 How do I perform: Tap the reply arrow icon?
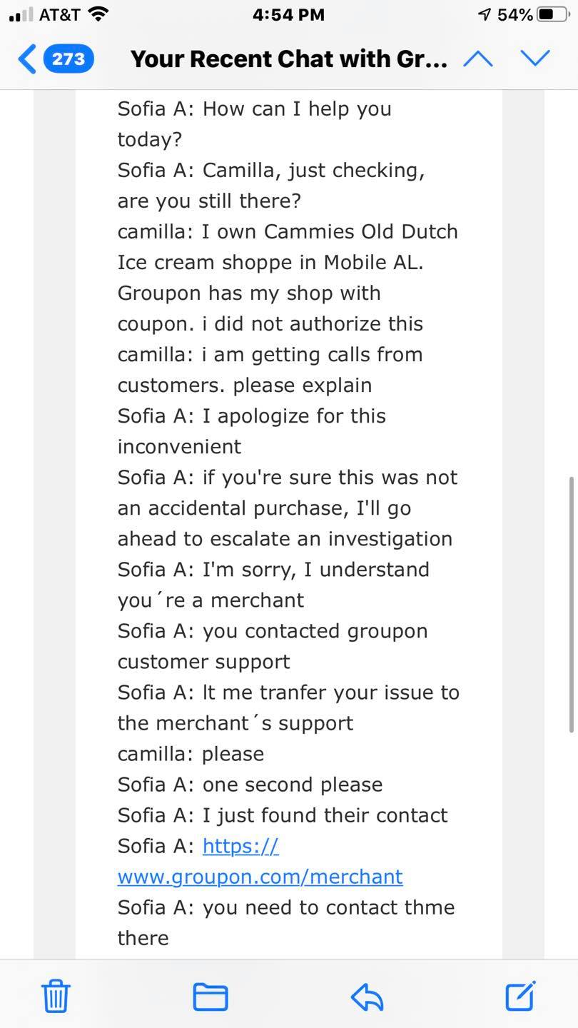coord(367,997)
